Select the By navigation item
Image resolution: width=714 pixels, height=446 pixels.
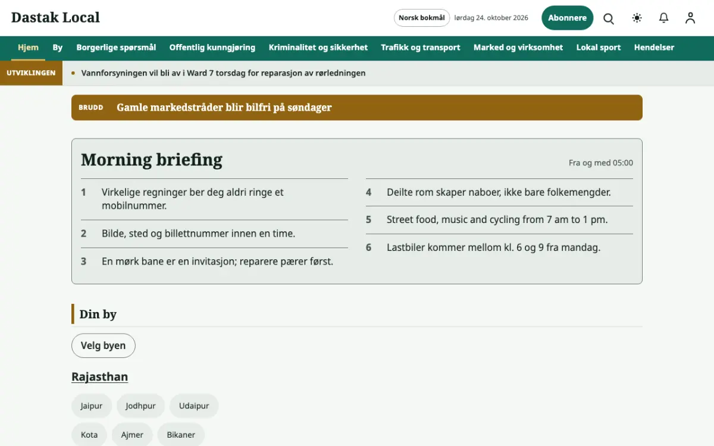[58, 48]
